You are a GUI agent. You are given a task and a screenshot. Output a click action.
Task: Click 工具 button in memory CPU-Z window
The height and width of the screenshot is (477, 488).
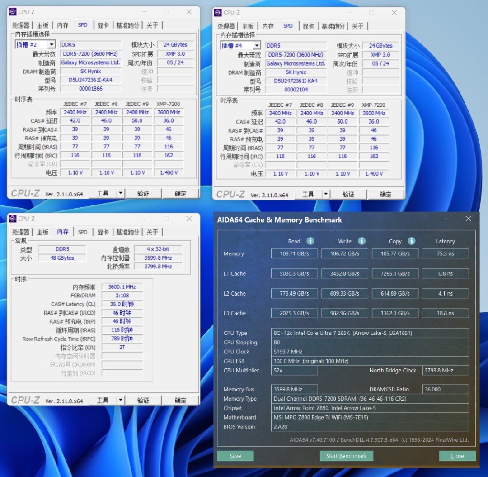pyautogui.click(x=103, y=400)
